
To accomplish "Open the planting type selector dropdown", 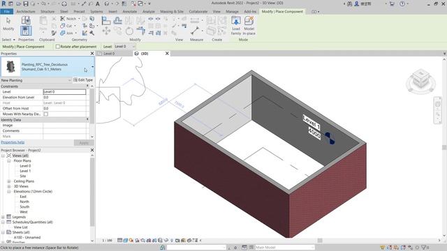I will (92, 67).
